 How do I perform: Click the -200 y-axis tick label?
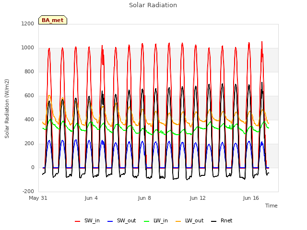(28, 191)
